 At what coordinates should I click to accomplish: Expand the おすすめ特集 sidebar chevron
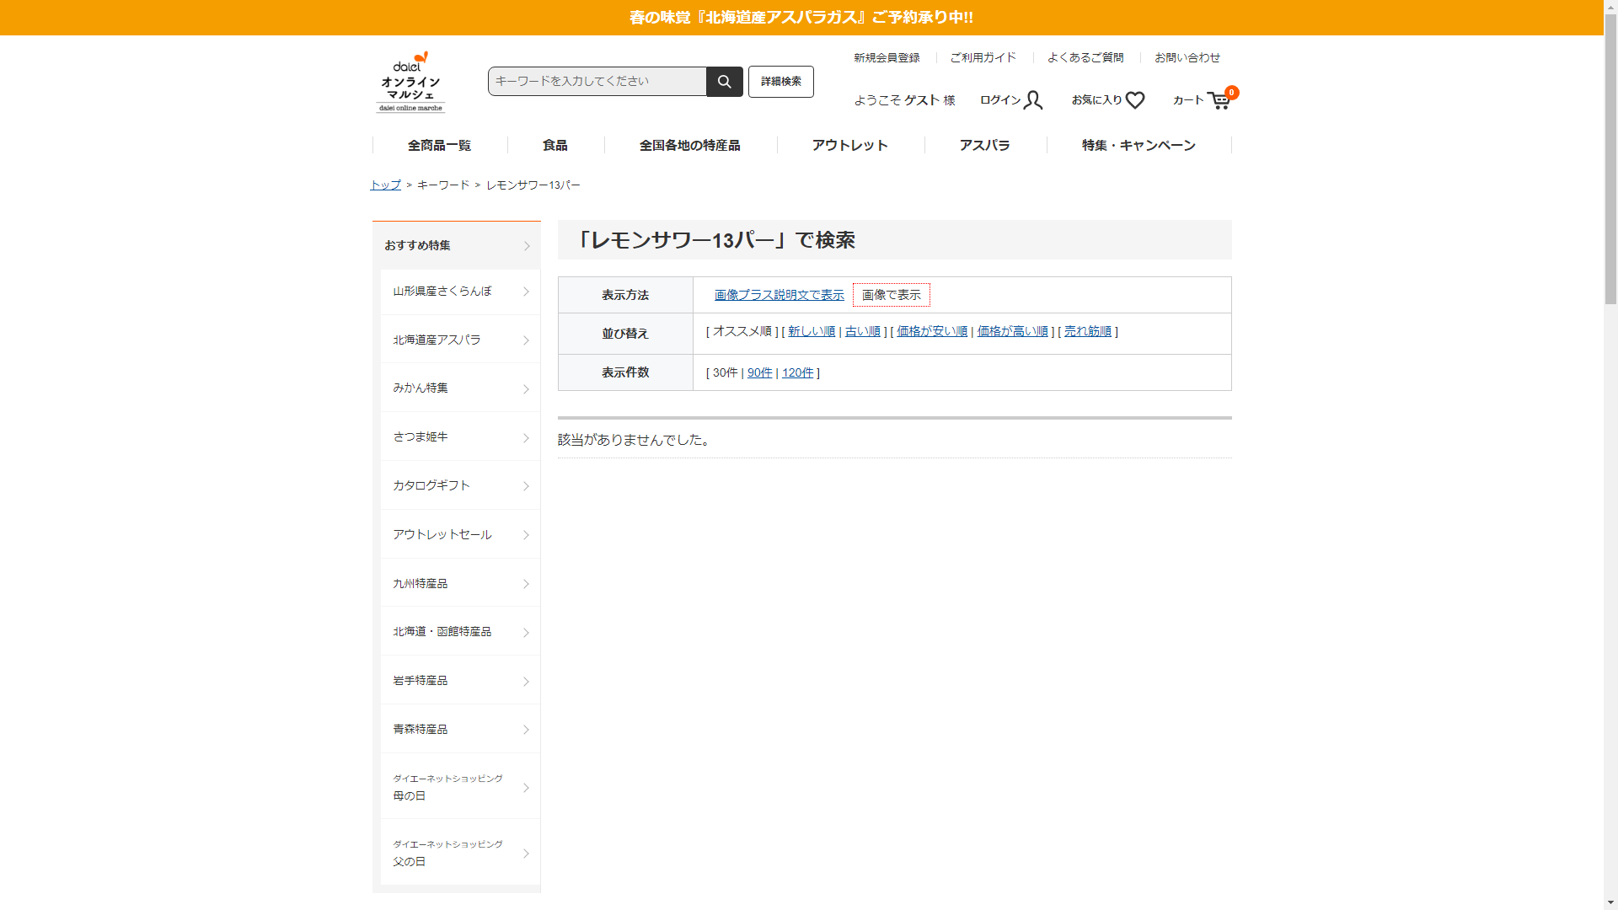coord(527,246)
